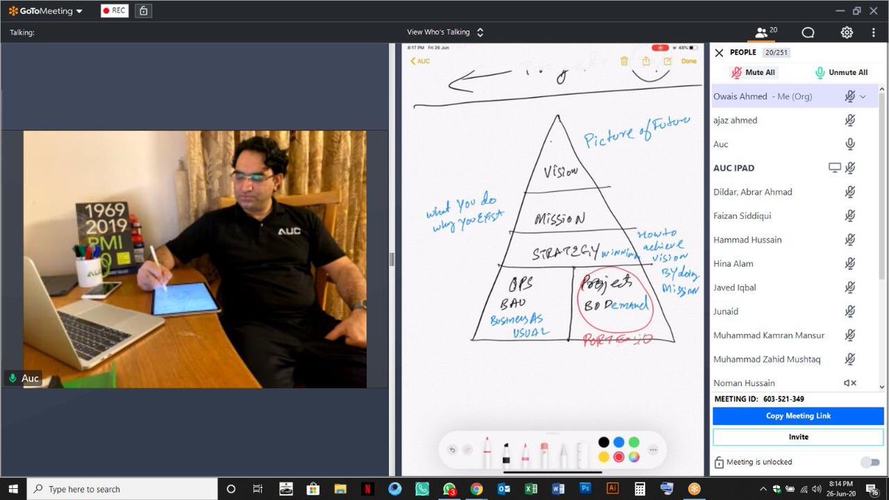Select attendee name Javed Iqbal

tap(735, 287)
